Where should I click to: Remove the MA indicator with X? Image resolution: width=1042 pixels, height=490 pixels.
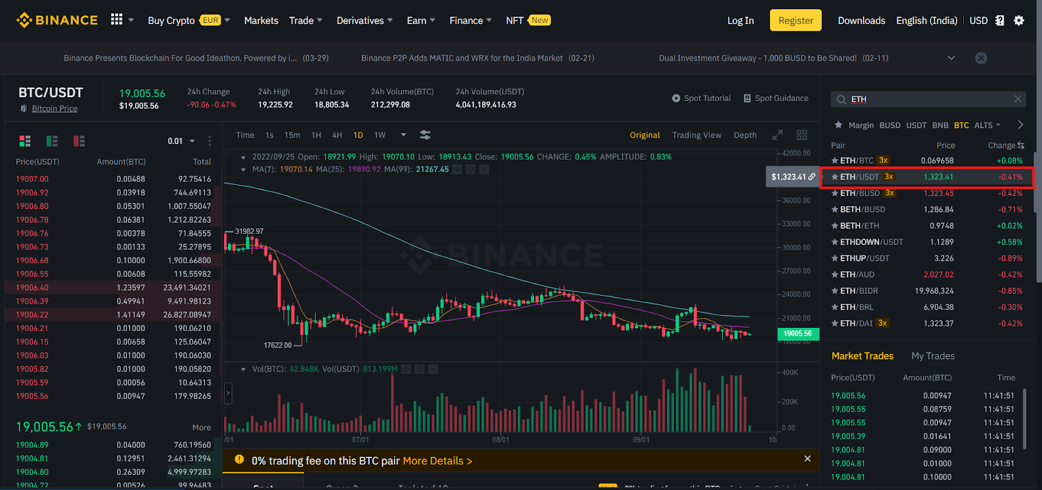[x=484, y=169]
